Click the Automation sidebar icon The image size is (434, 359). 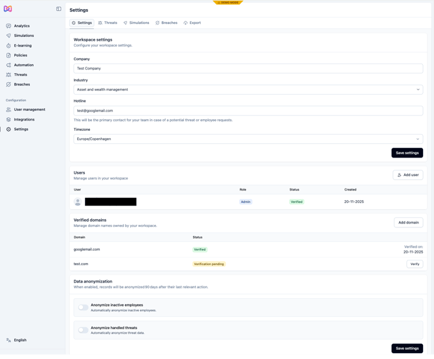tap(8, 65)
